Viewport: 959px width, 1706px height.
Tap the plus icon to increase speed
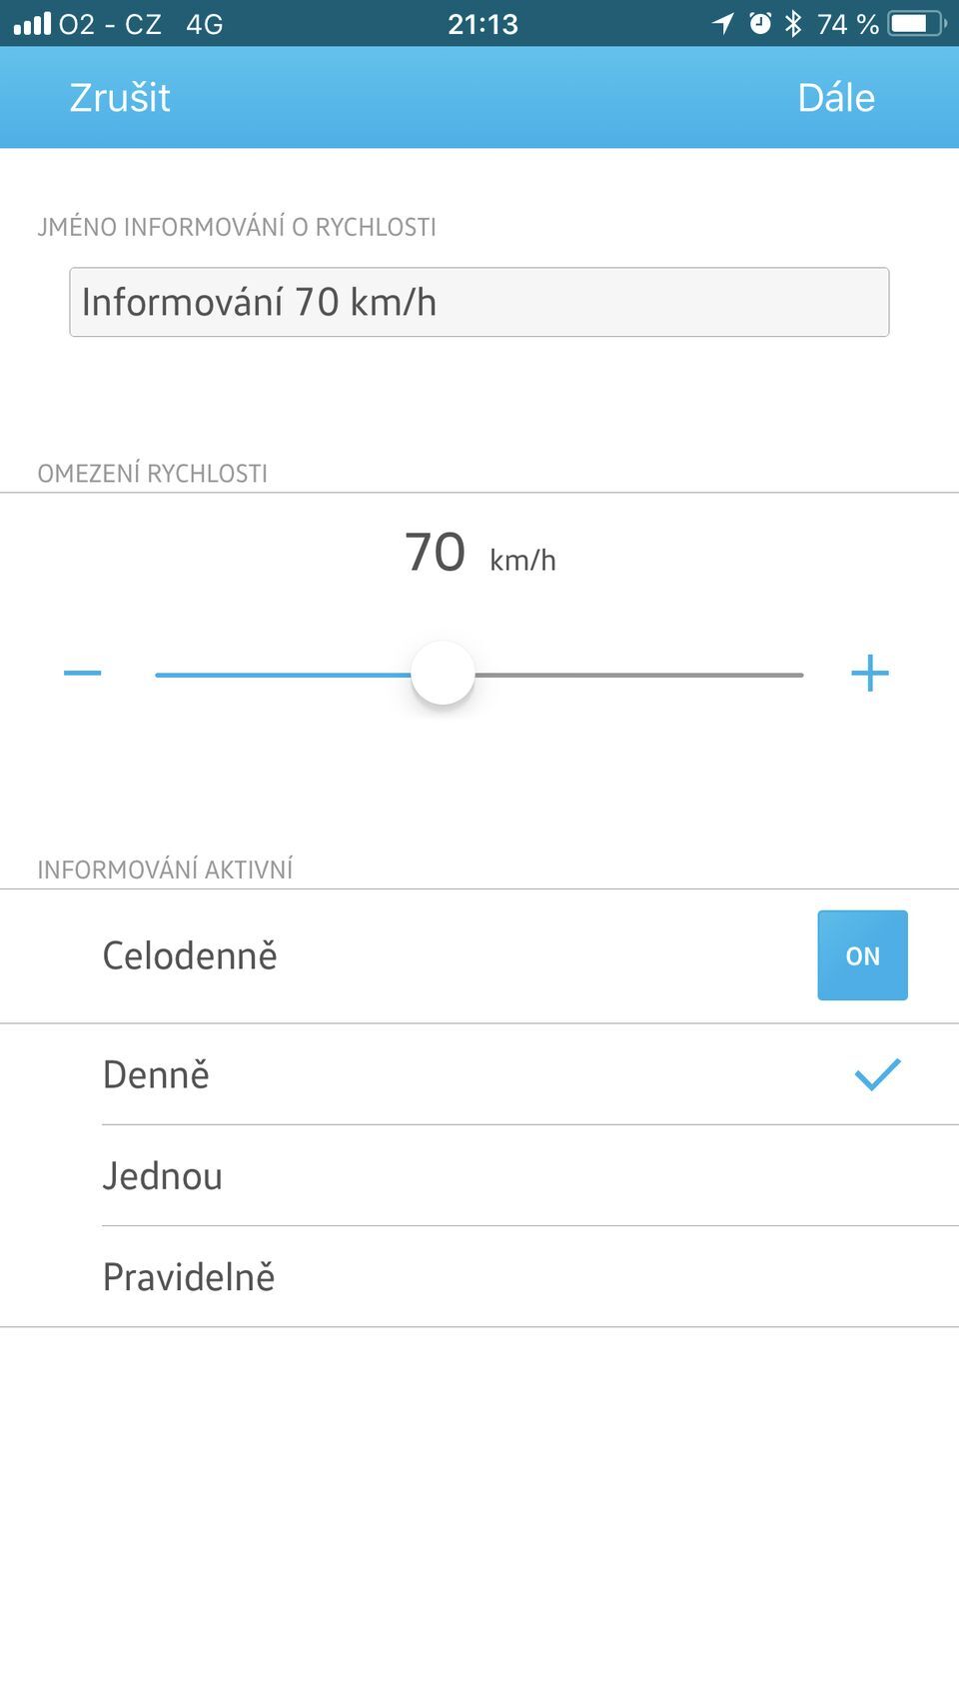(869, 674)
